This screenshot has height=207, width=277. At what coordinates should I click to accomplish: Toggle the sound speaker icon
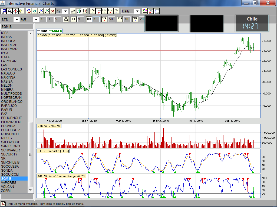click(21, 11)
